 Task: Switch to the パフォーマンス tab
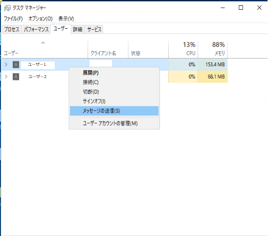(36, 29)
